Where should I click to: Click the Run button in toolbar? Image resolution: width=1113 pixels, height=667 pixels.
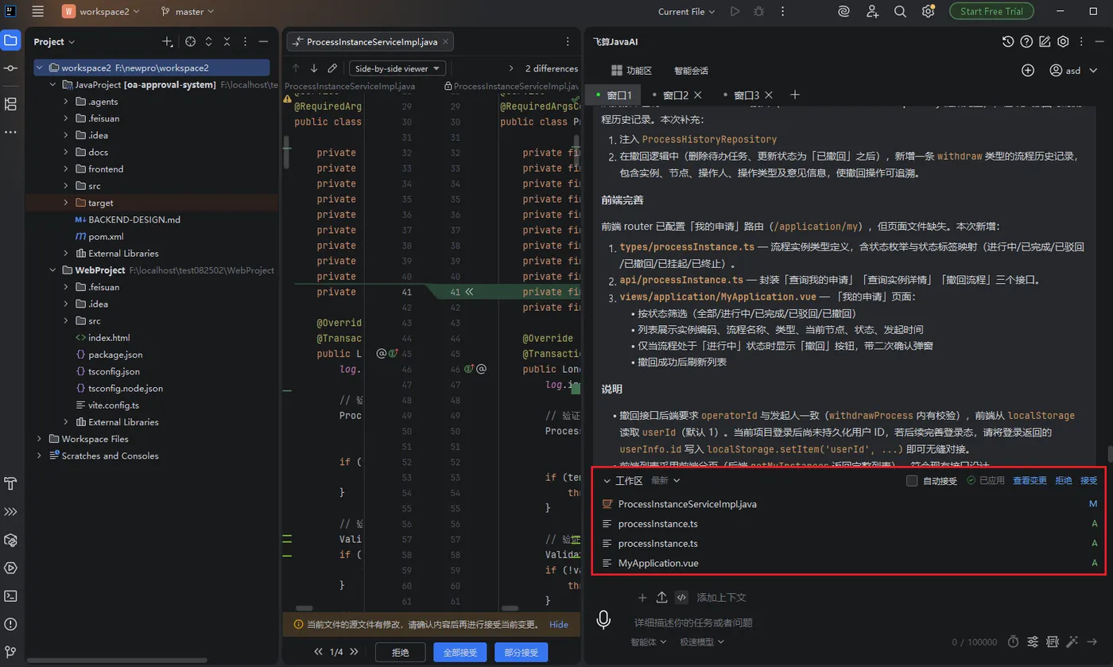click(735, 12)
